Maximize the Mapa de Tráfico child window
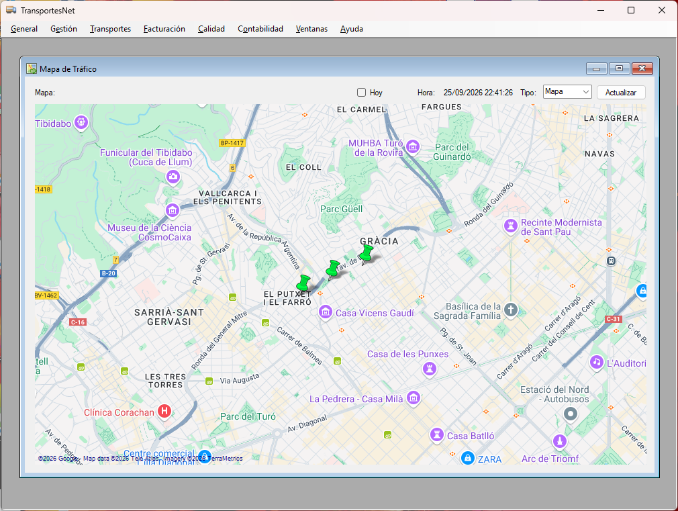678x511 pixels. (619, 68)
